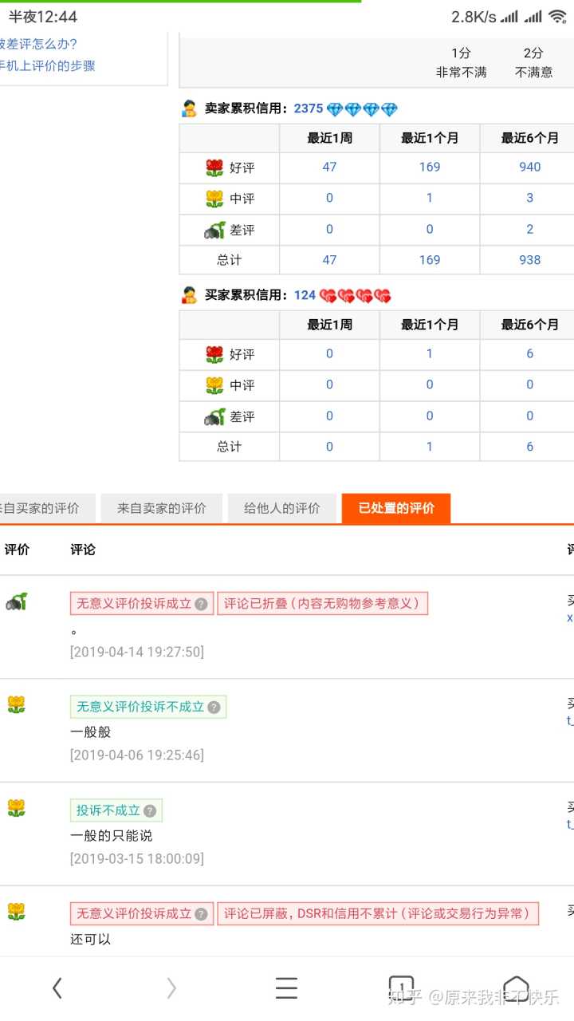This screenshot has height=1021, width=574.
Task: Click the 评论 column header
Action: pyautogui.click(x=83, y=550)
